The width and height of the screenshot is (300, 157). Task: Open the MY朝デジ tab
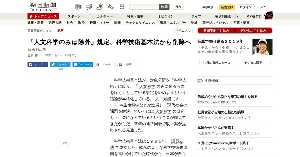254,16
